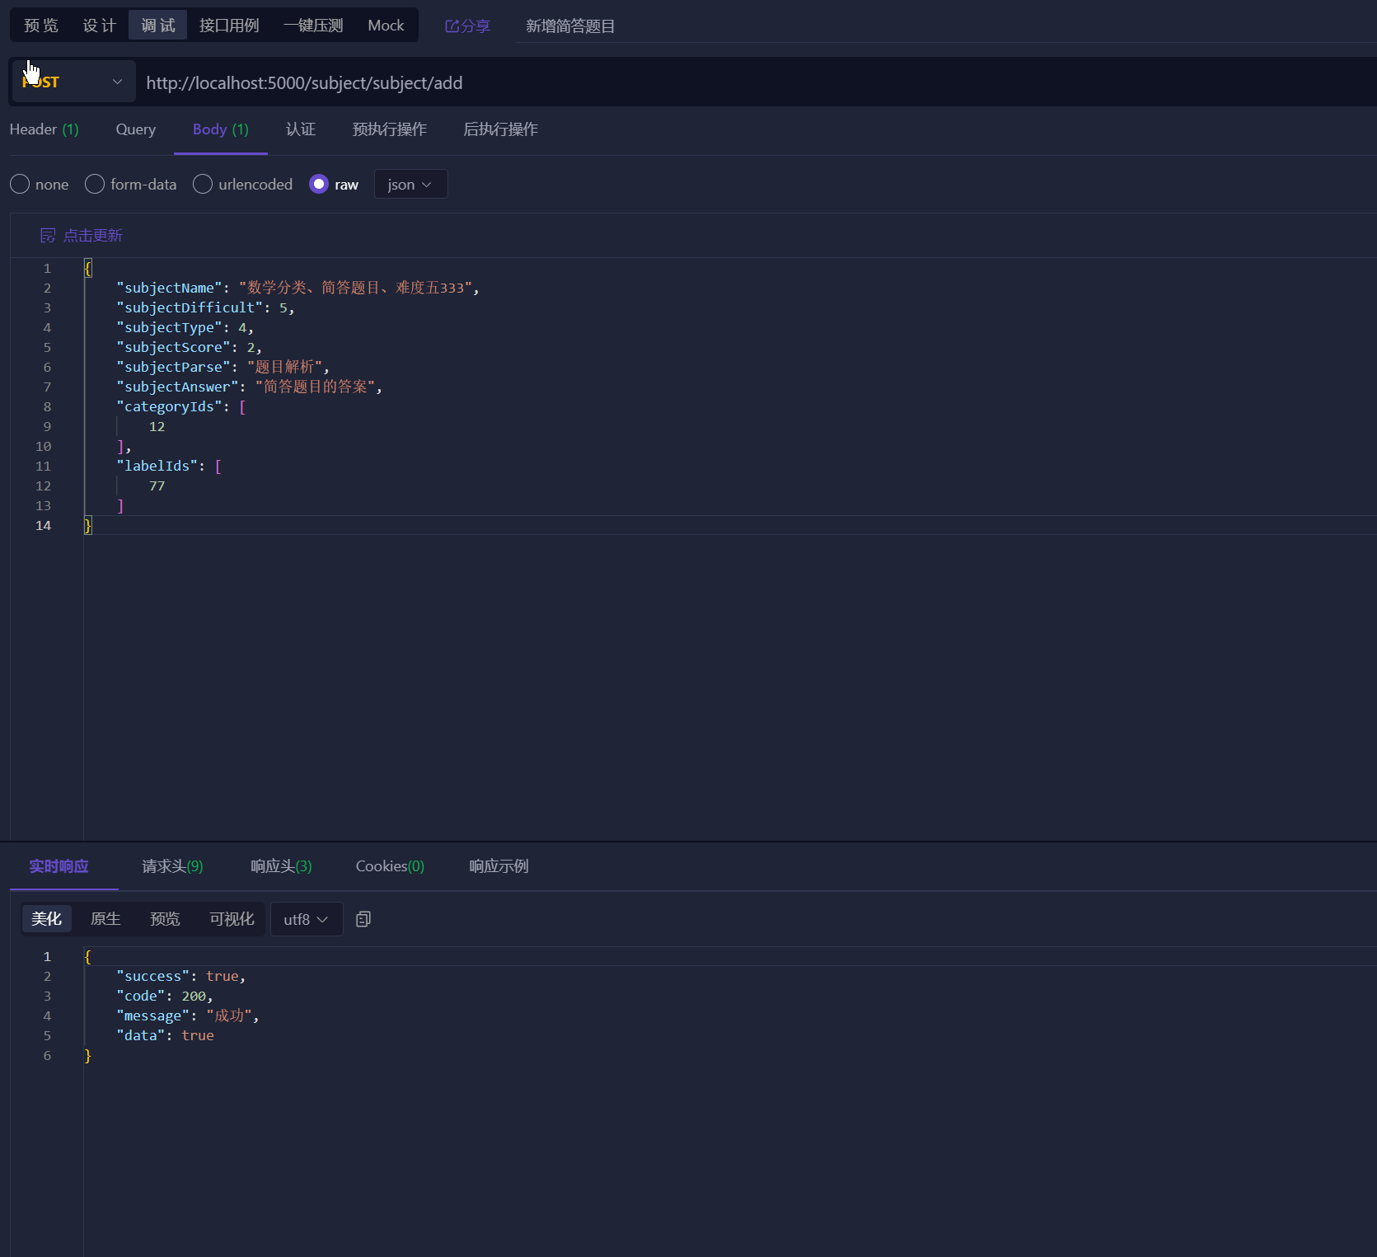The image size is (1377, 1257).
Task: Click the share icon next to 分享
Action: [x=452, y=26]
